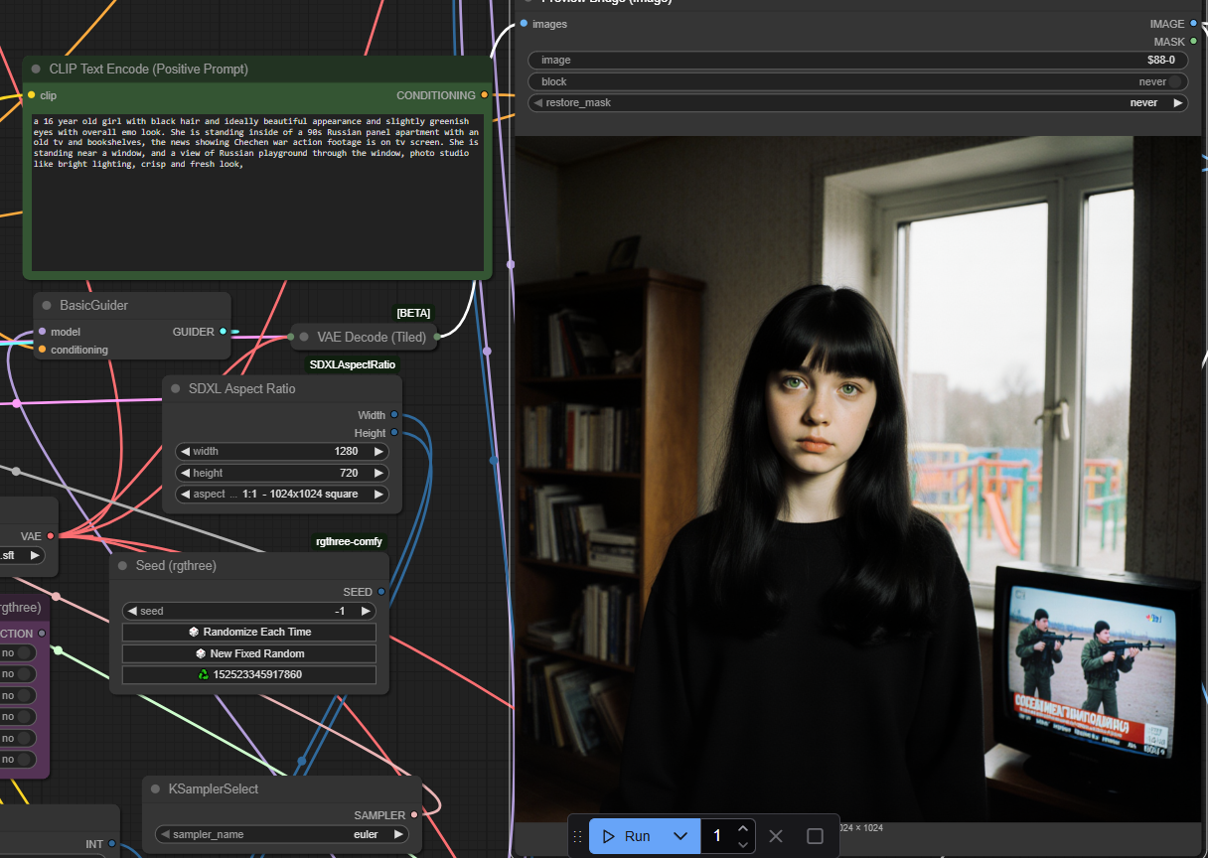
Task: Click the GUIDER output port
Action: (223, 332)
